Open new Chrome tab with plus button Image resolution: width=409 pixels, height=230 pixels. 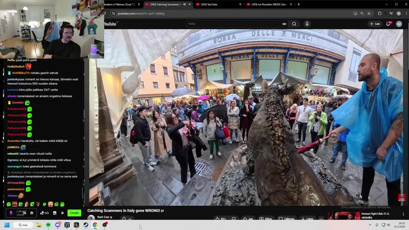(298, 4)
